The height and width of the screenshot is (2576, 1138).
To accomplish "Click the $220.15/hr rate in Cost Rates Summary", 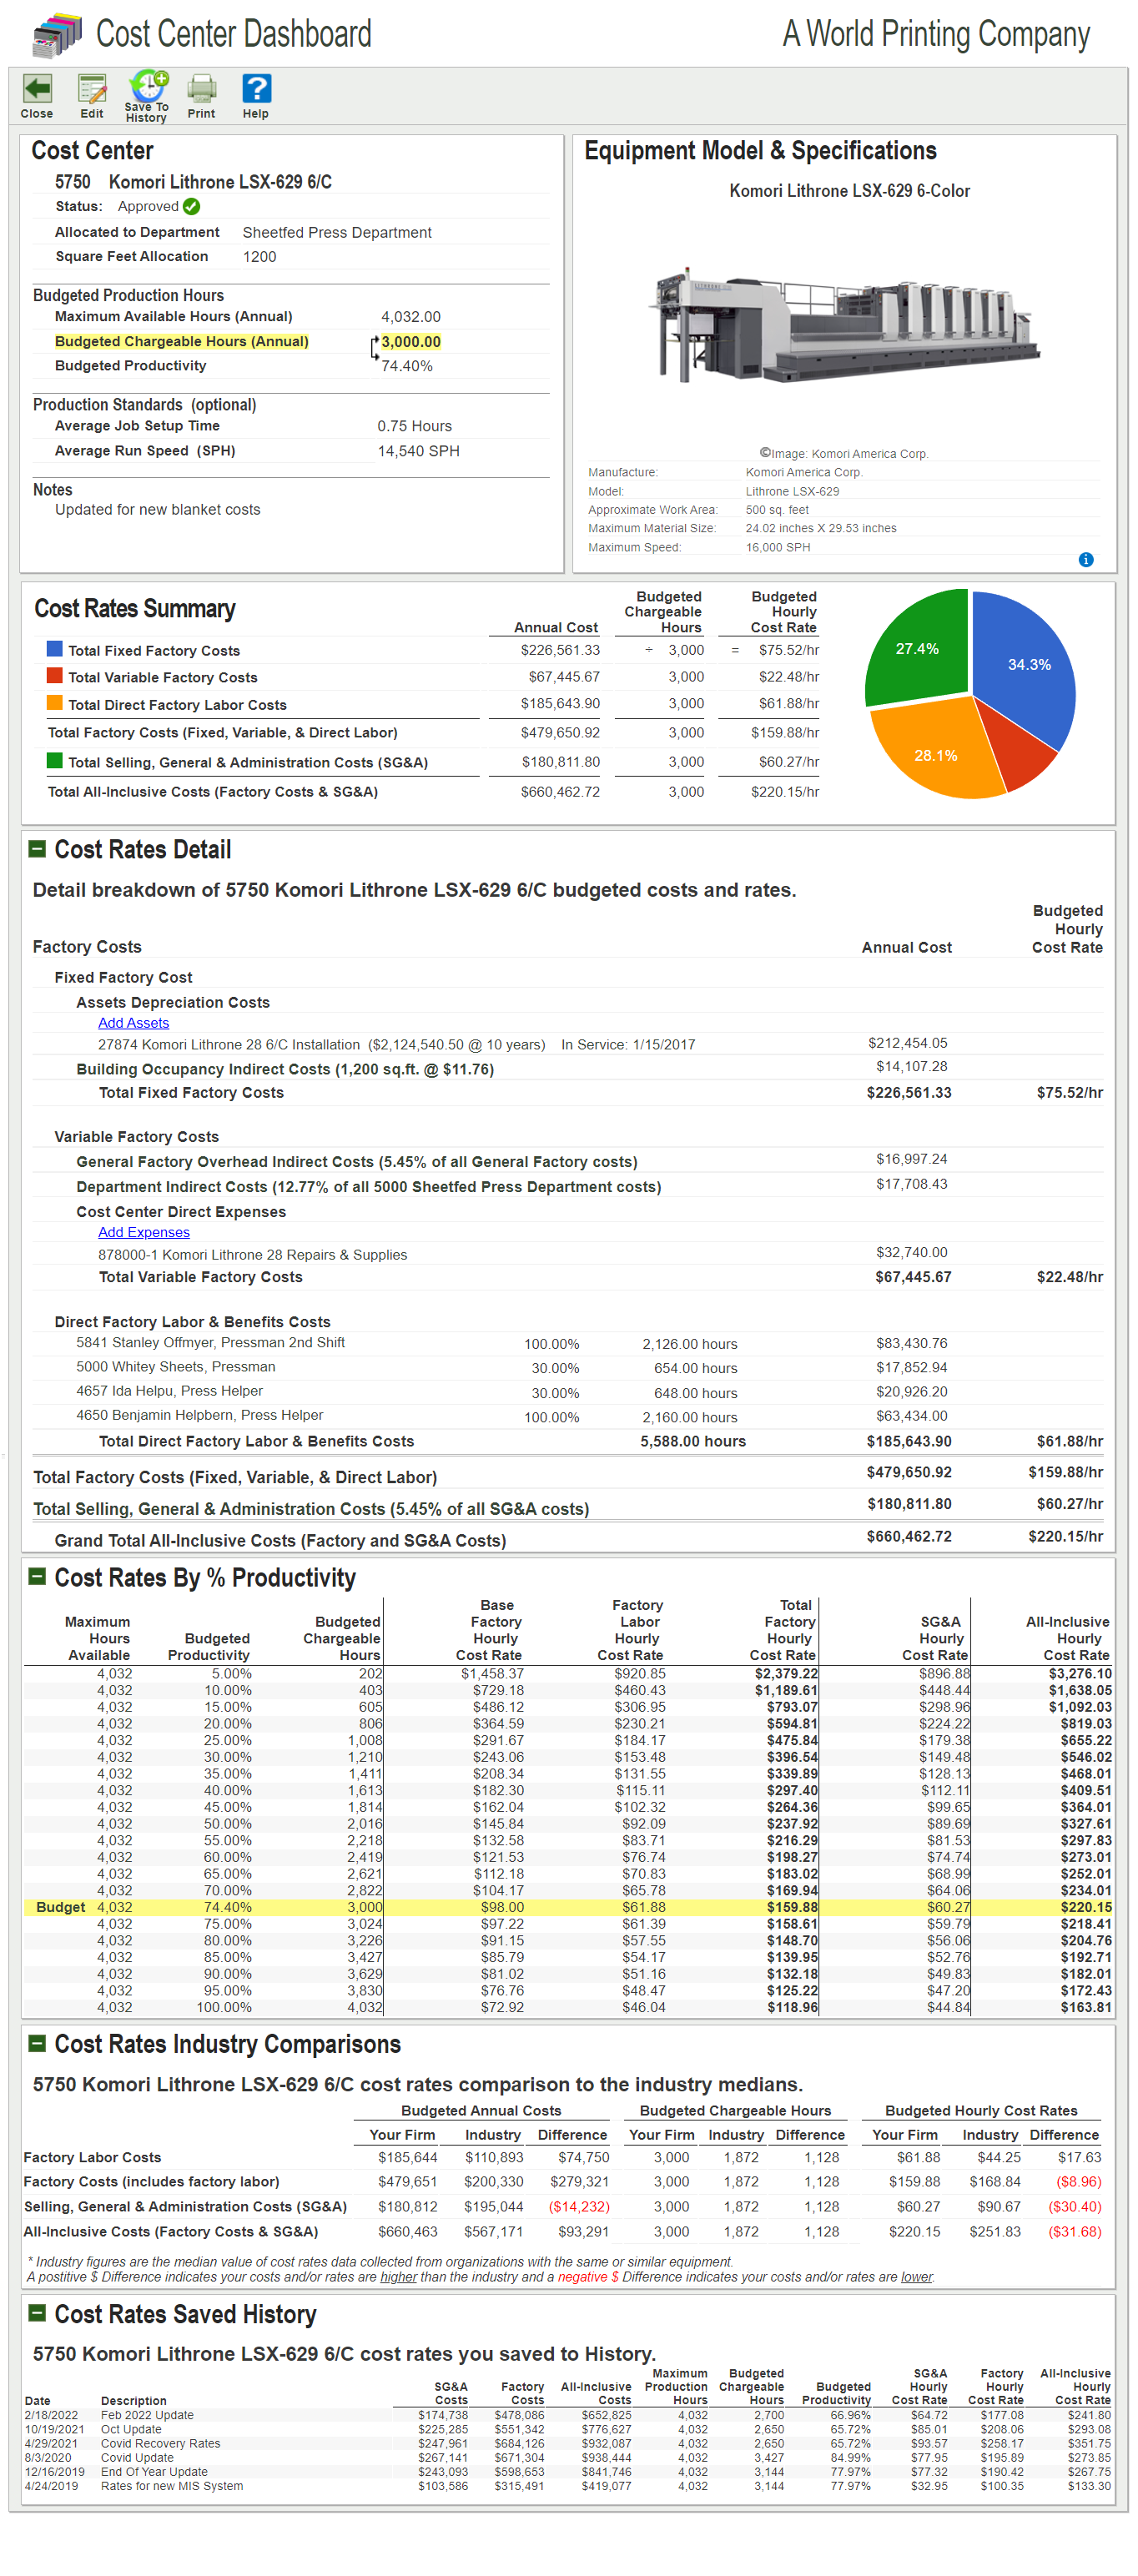I will coord(785,792).
